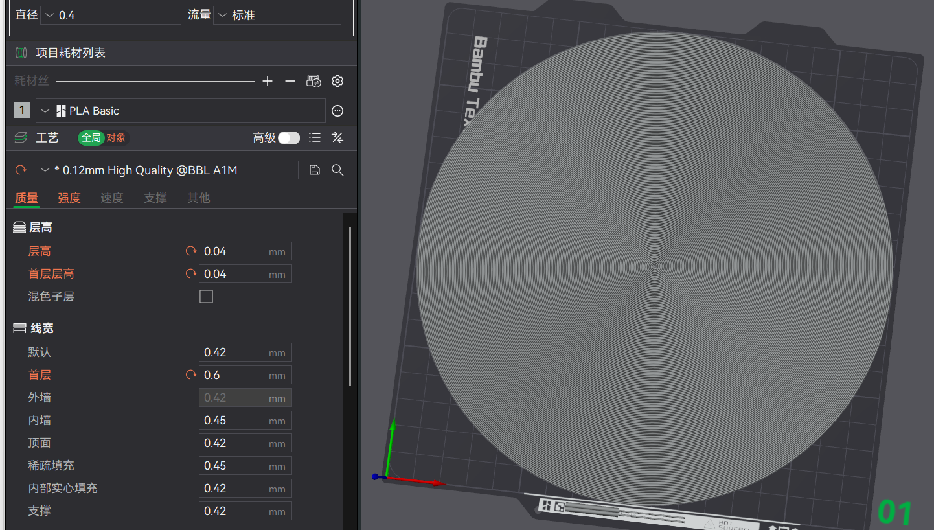Search the process settings
This screenshot has height=530, width=934.
coord(337,170)
